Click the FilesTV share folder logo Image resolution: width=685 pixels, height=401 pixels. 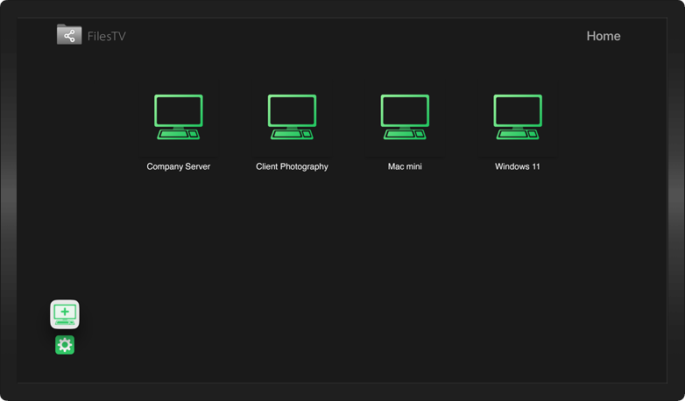click(69, 34)
